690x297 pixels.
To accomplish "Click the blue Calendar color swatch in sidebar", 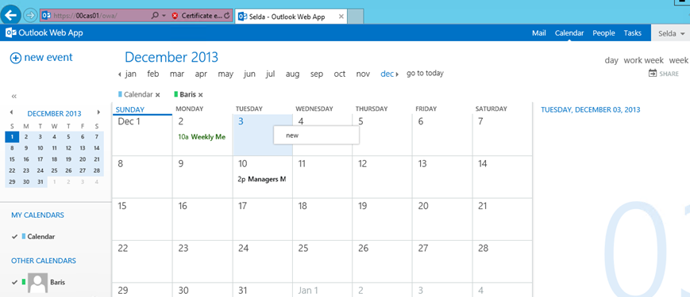I will coord(23,237).
